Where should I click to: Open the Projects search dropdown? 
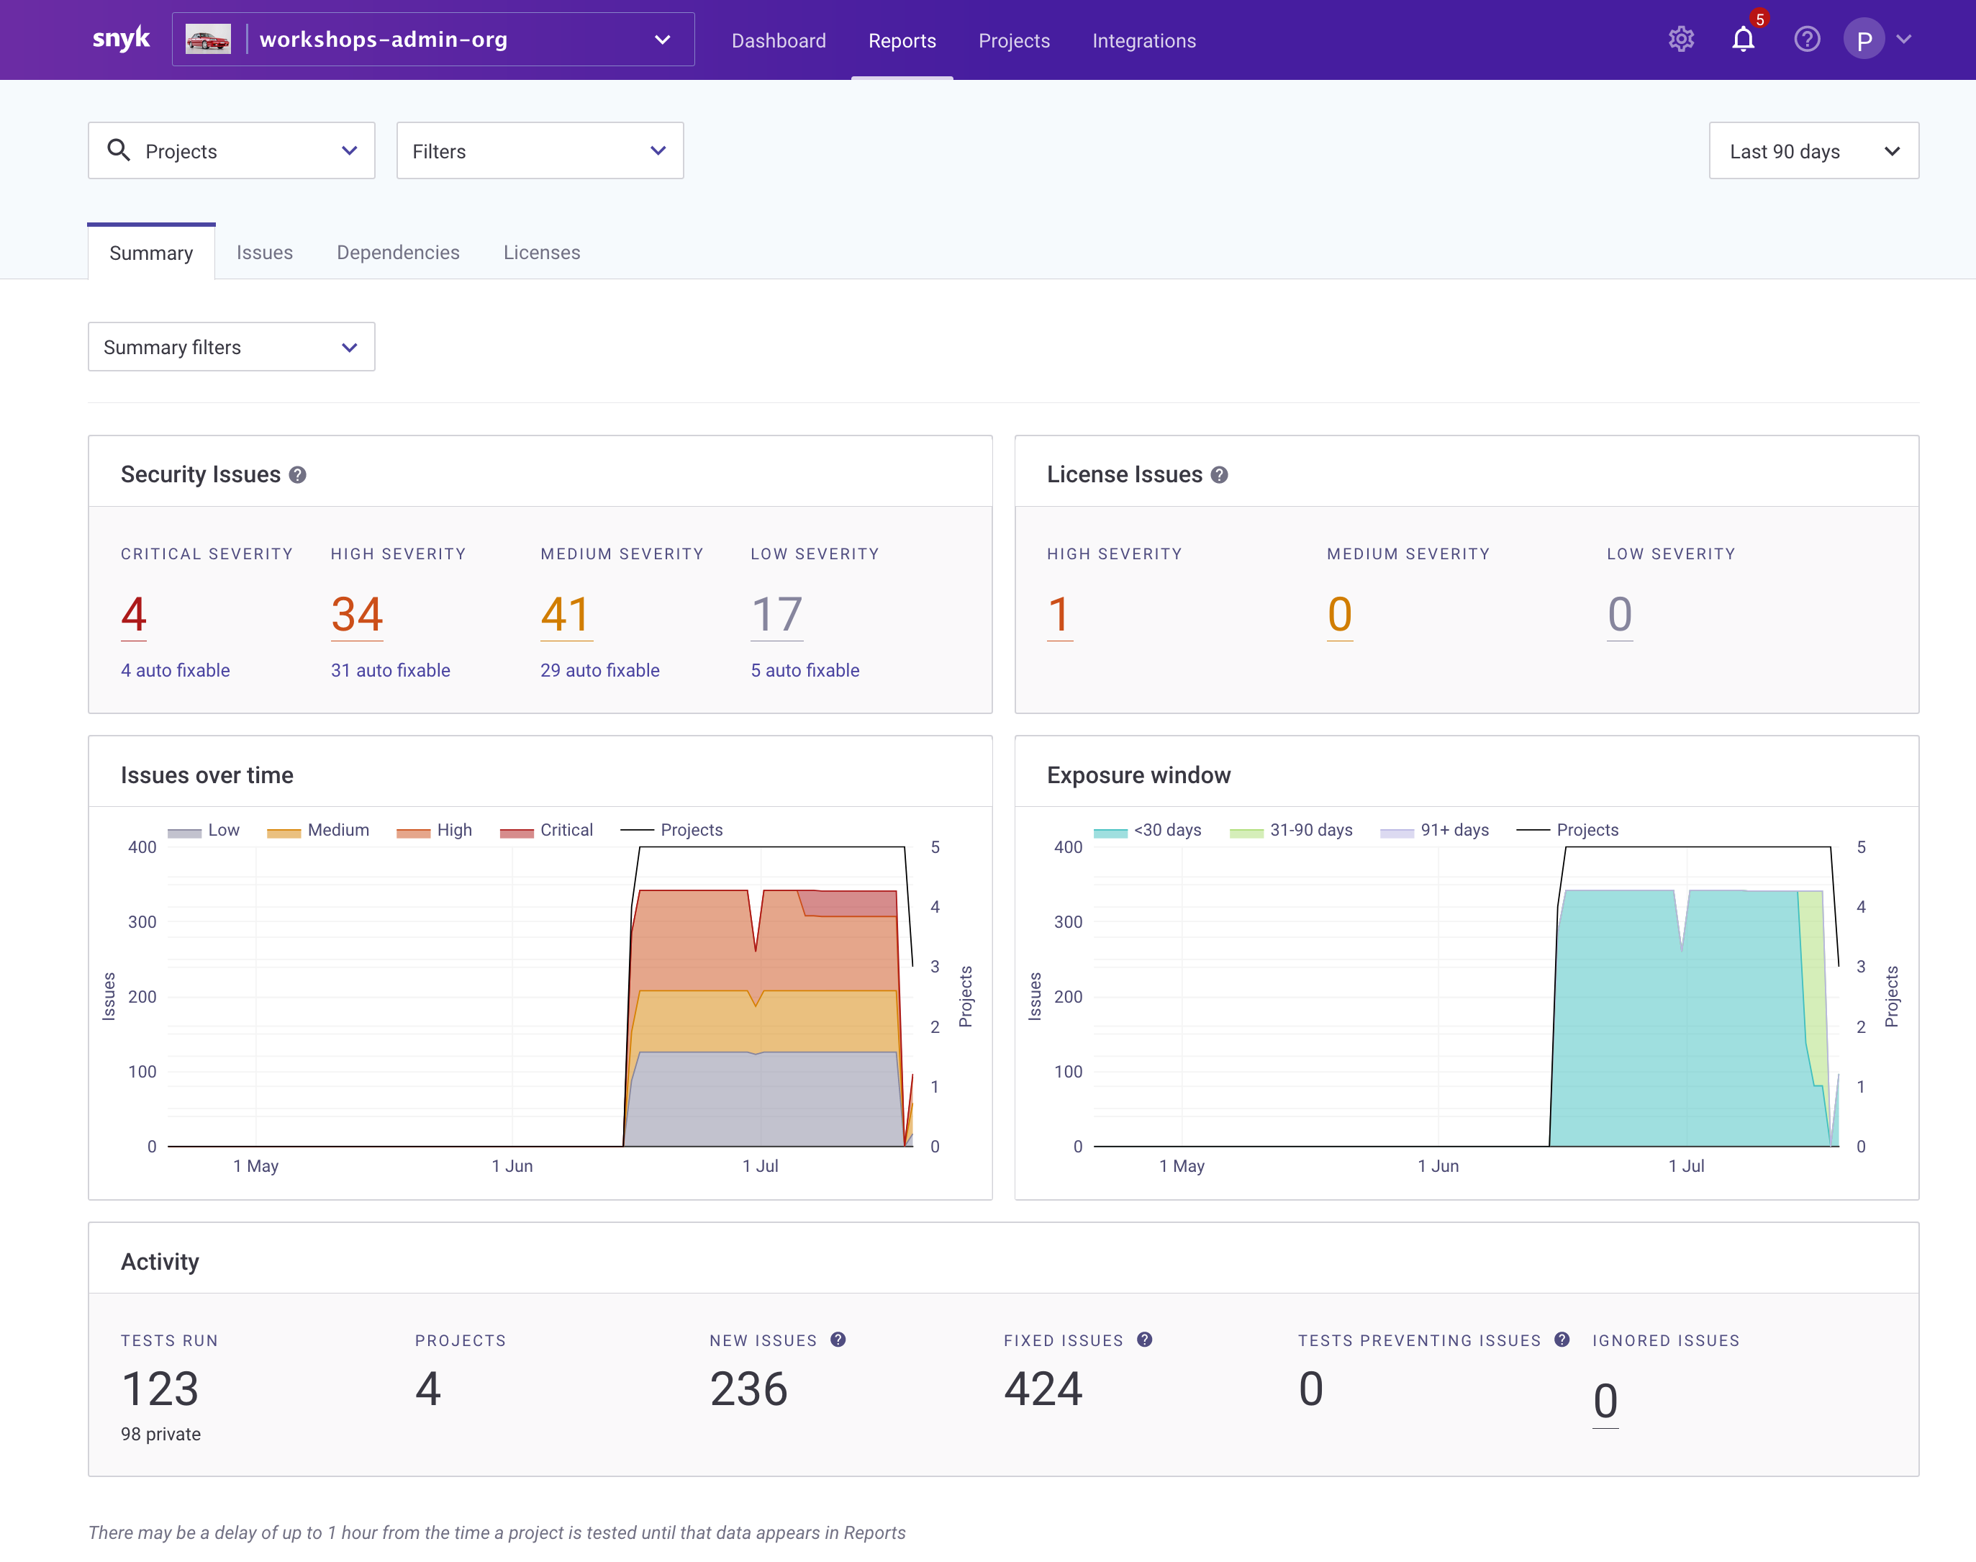click(231, 150)
